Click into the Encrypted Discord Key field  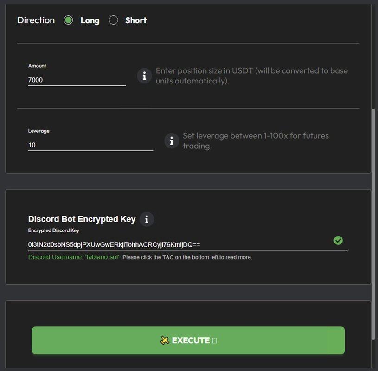176,244
